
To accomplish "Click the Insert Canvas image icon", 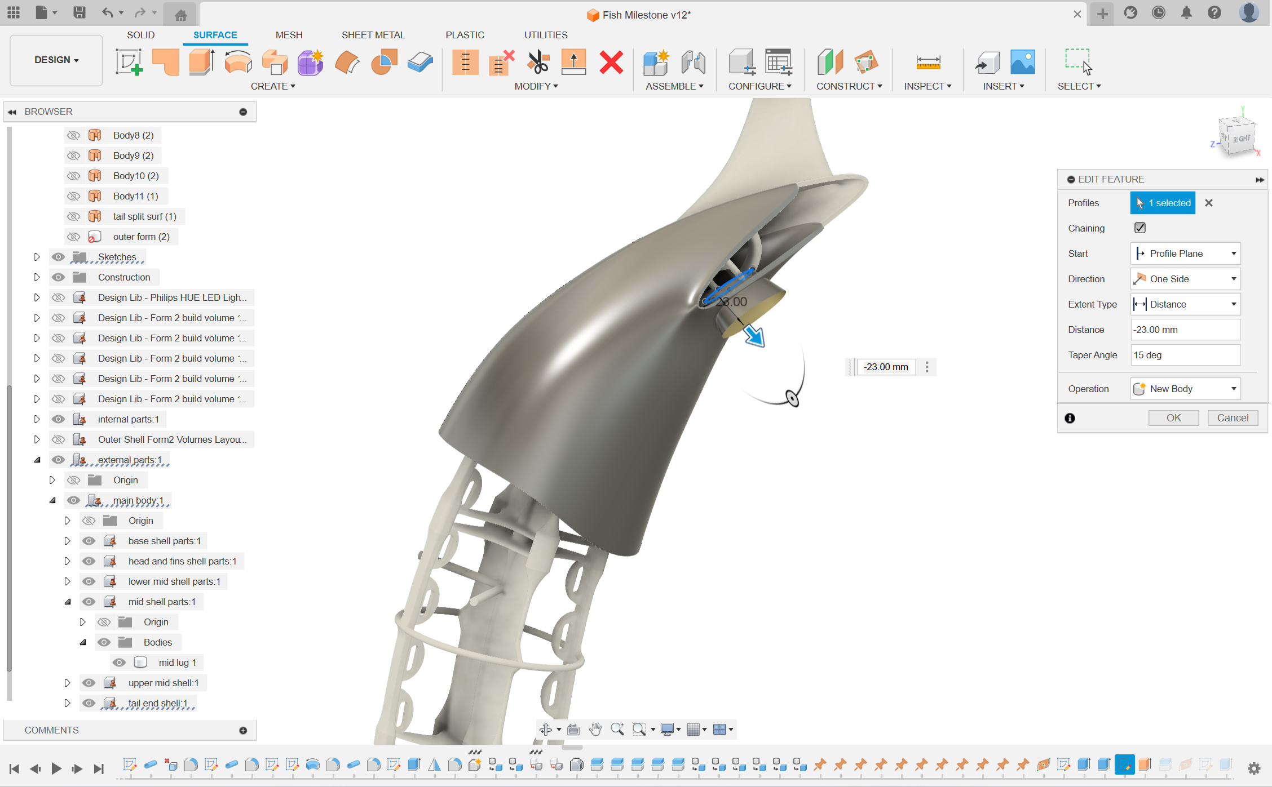I will pyautogui.click(x=1022, y=62).
